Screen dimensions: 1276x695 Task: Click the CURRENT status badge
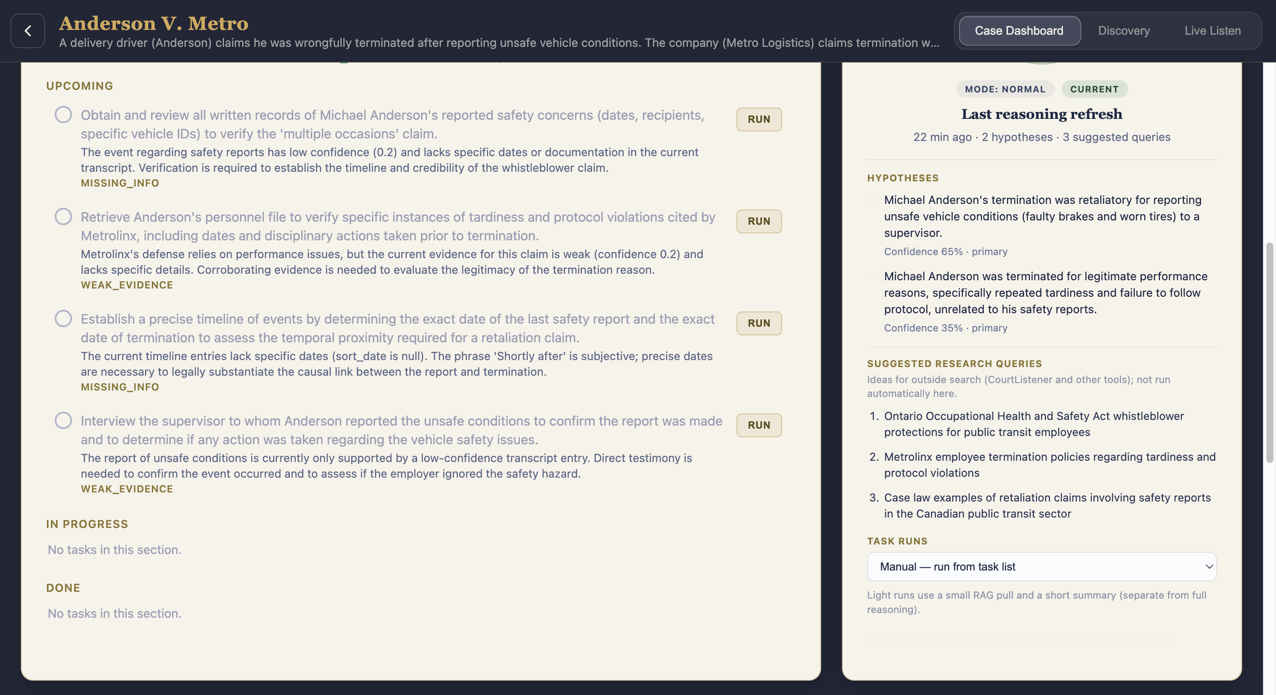point(1094,89)
